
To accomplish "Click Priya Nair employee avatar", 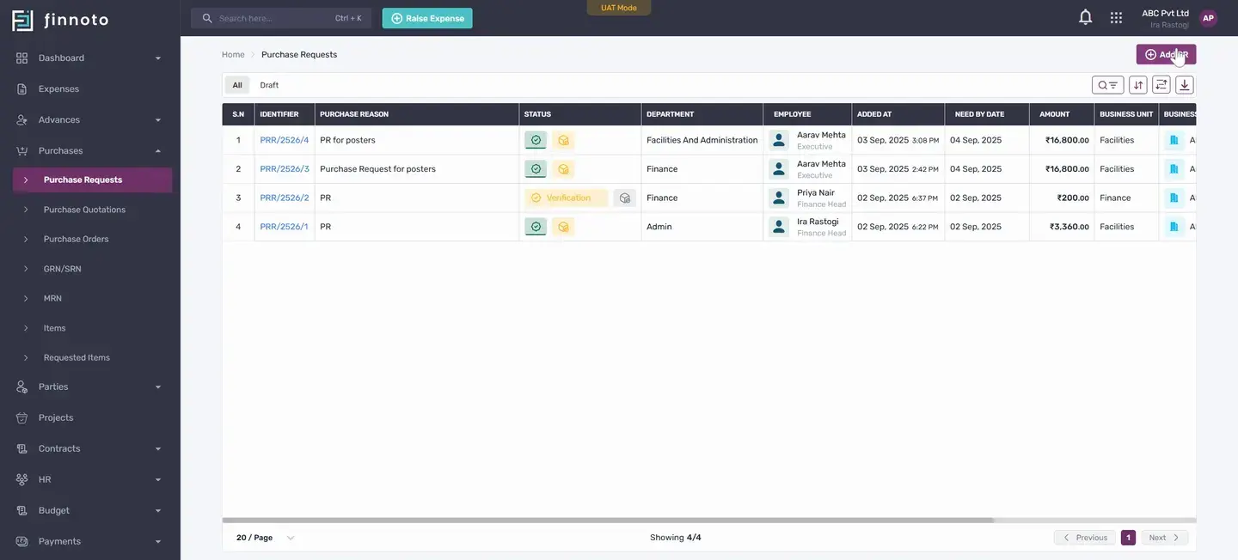I will tap(779, 198).
